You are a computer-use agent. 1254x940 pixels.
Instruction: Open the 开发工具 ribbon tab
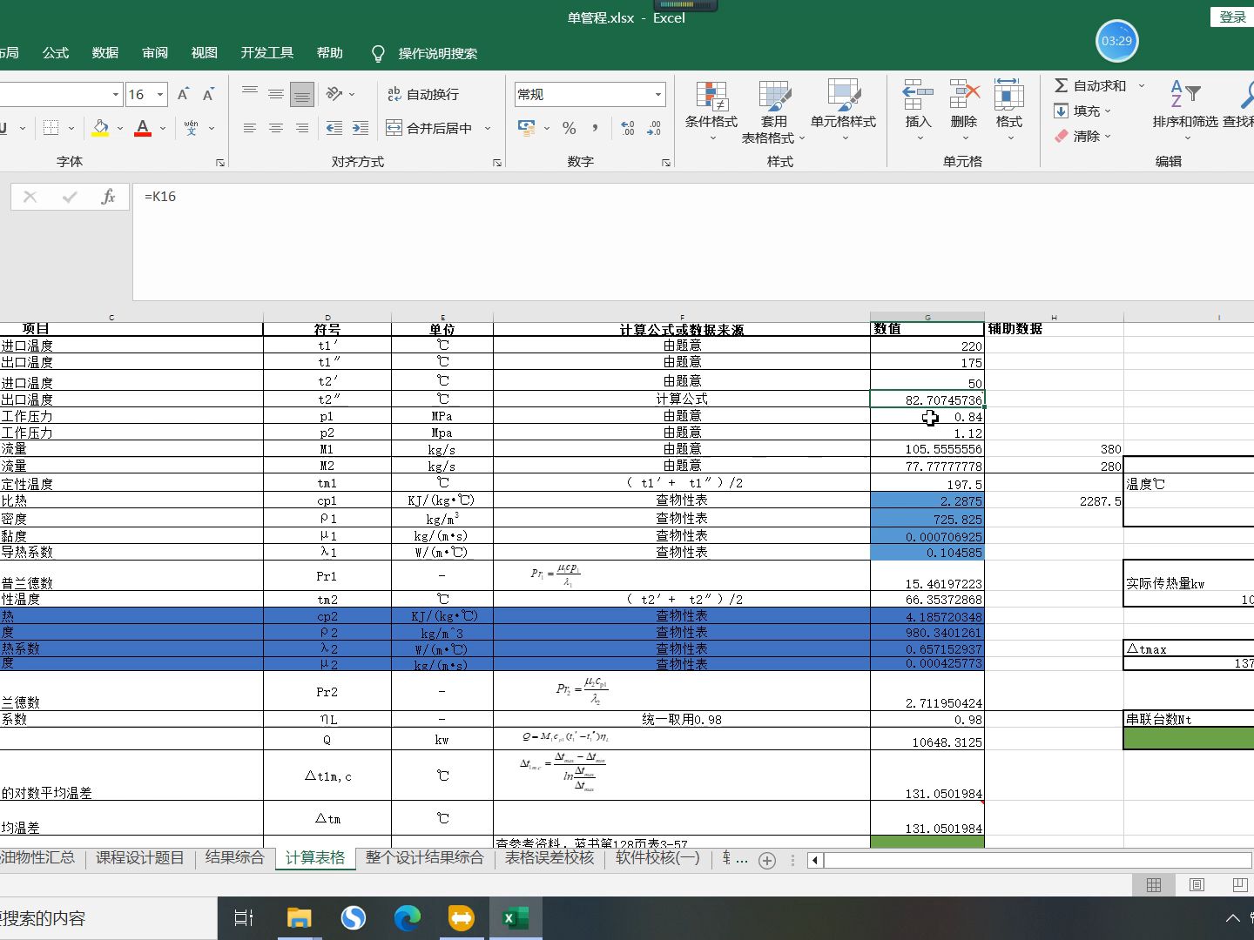click(267, 53)
